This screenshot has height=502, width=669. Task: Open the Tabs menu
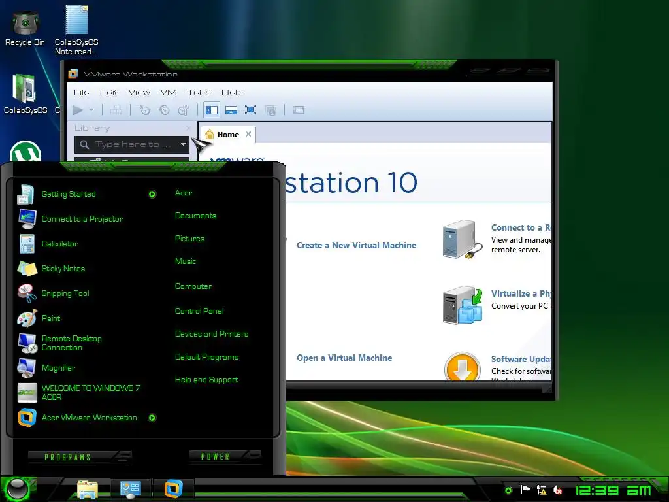[199, 92]
